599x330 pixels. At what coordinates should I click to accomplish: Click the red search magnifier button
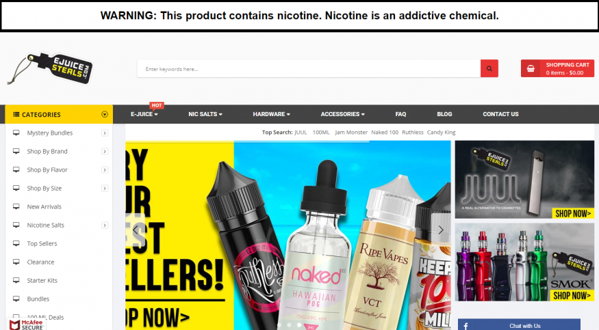pyautogui.click(x=489, y=68)
